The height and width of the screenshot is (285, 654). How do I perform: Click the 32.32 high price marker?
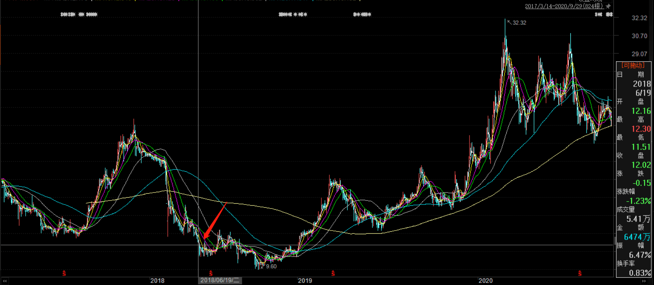pyautogui.click(x=519, y=23)
